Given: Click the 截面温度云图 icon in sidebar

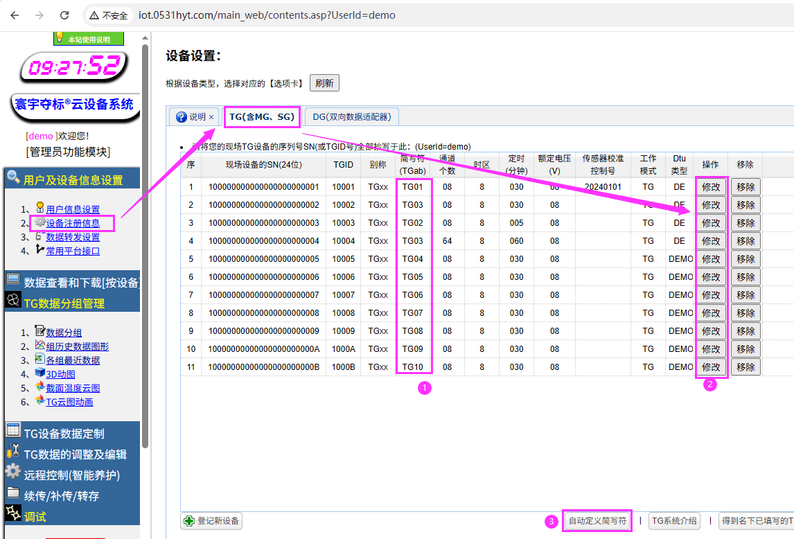Looking at the screenshot, I should pos(39,387).
